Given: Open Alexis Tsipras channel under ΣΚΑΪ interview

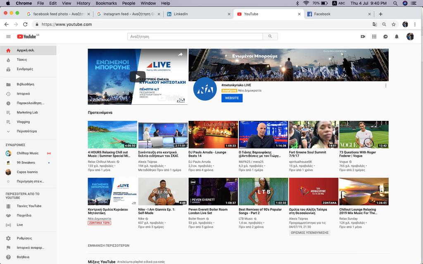Looking at the screenshot, I should point(147,162).
